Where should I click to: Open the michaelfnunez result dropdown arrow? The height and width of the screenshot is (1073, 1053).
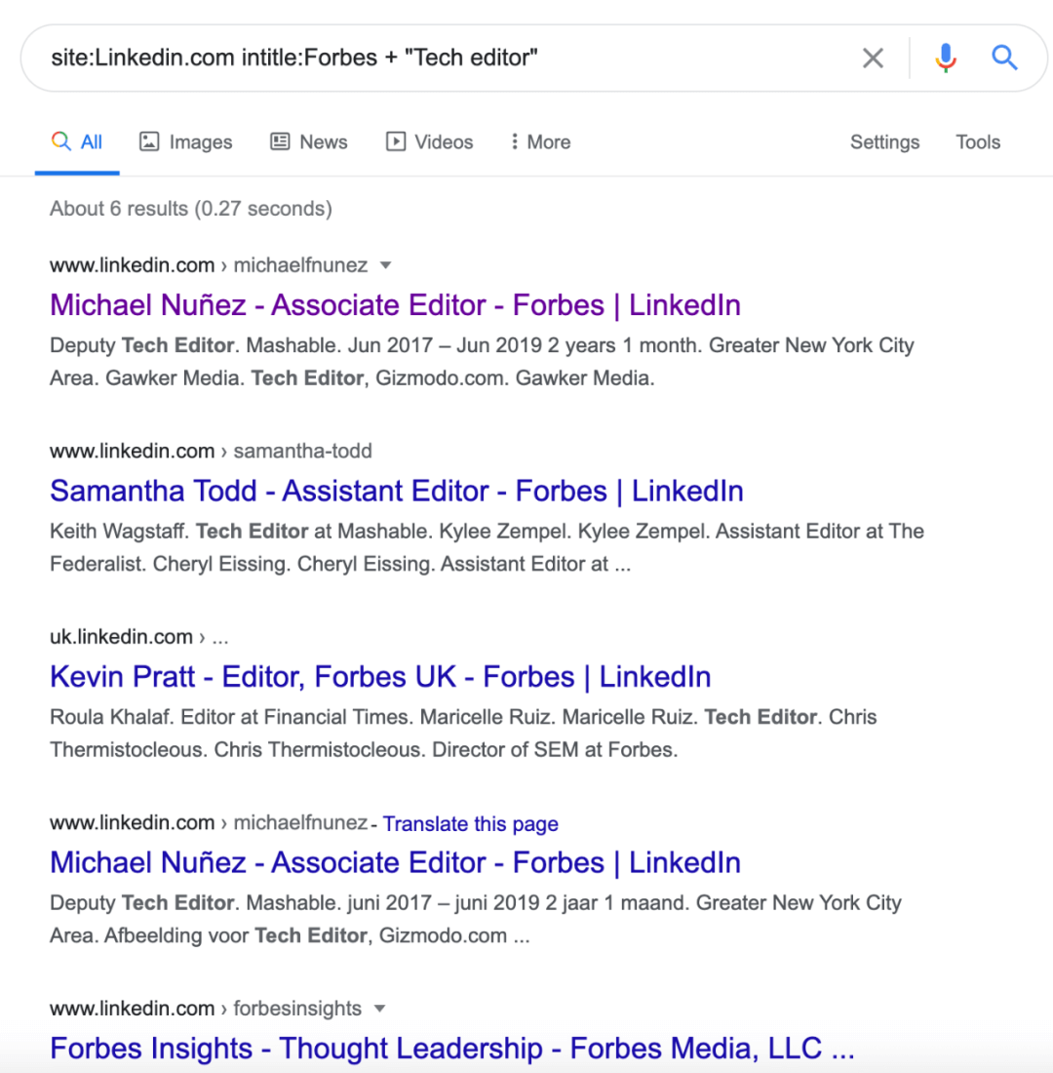pyautogui.click(x=386, y=265)
